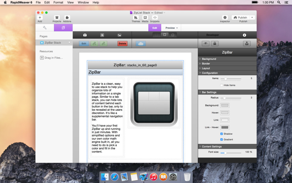Select the purple pages tab in sidebar
Screen dimensions: 292x183
(63, 27)
